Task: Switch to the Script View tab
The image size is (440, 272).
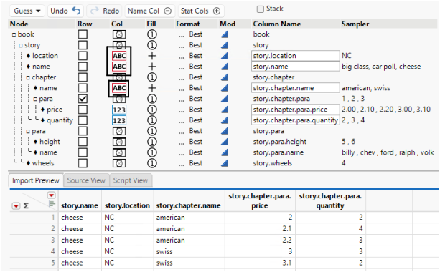Action: point(131,180)
